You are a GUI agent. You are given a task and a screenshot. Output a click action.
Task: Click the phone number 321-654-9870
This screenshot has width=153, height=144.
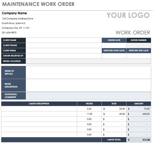[9, 33]
